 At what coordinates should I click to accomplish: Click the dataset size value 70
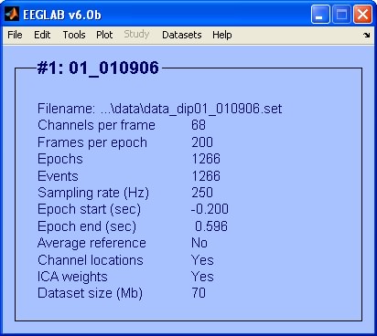tap(199, 293)
